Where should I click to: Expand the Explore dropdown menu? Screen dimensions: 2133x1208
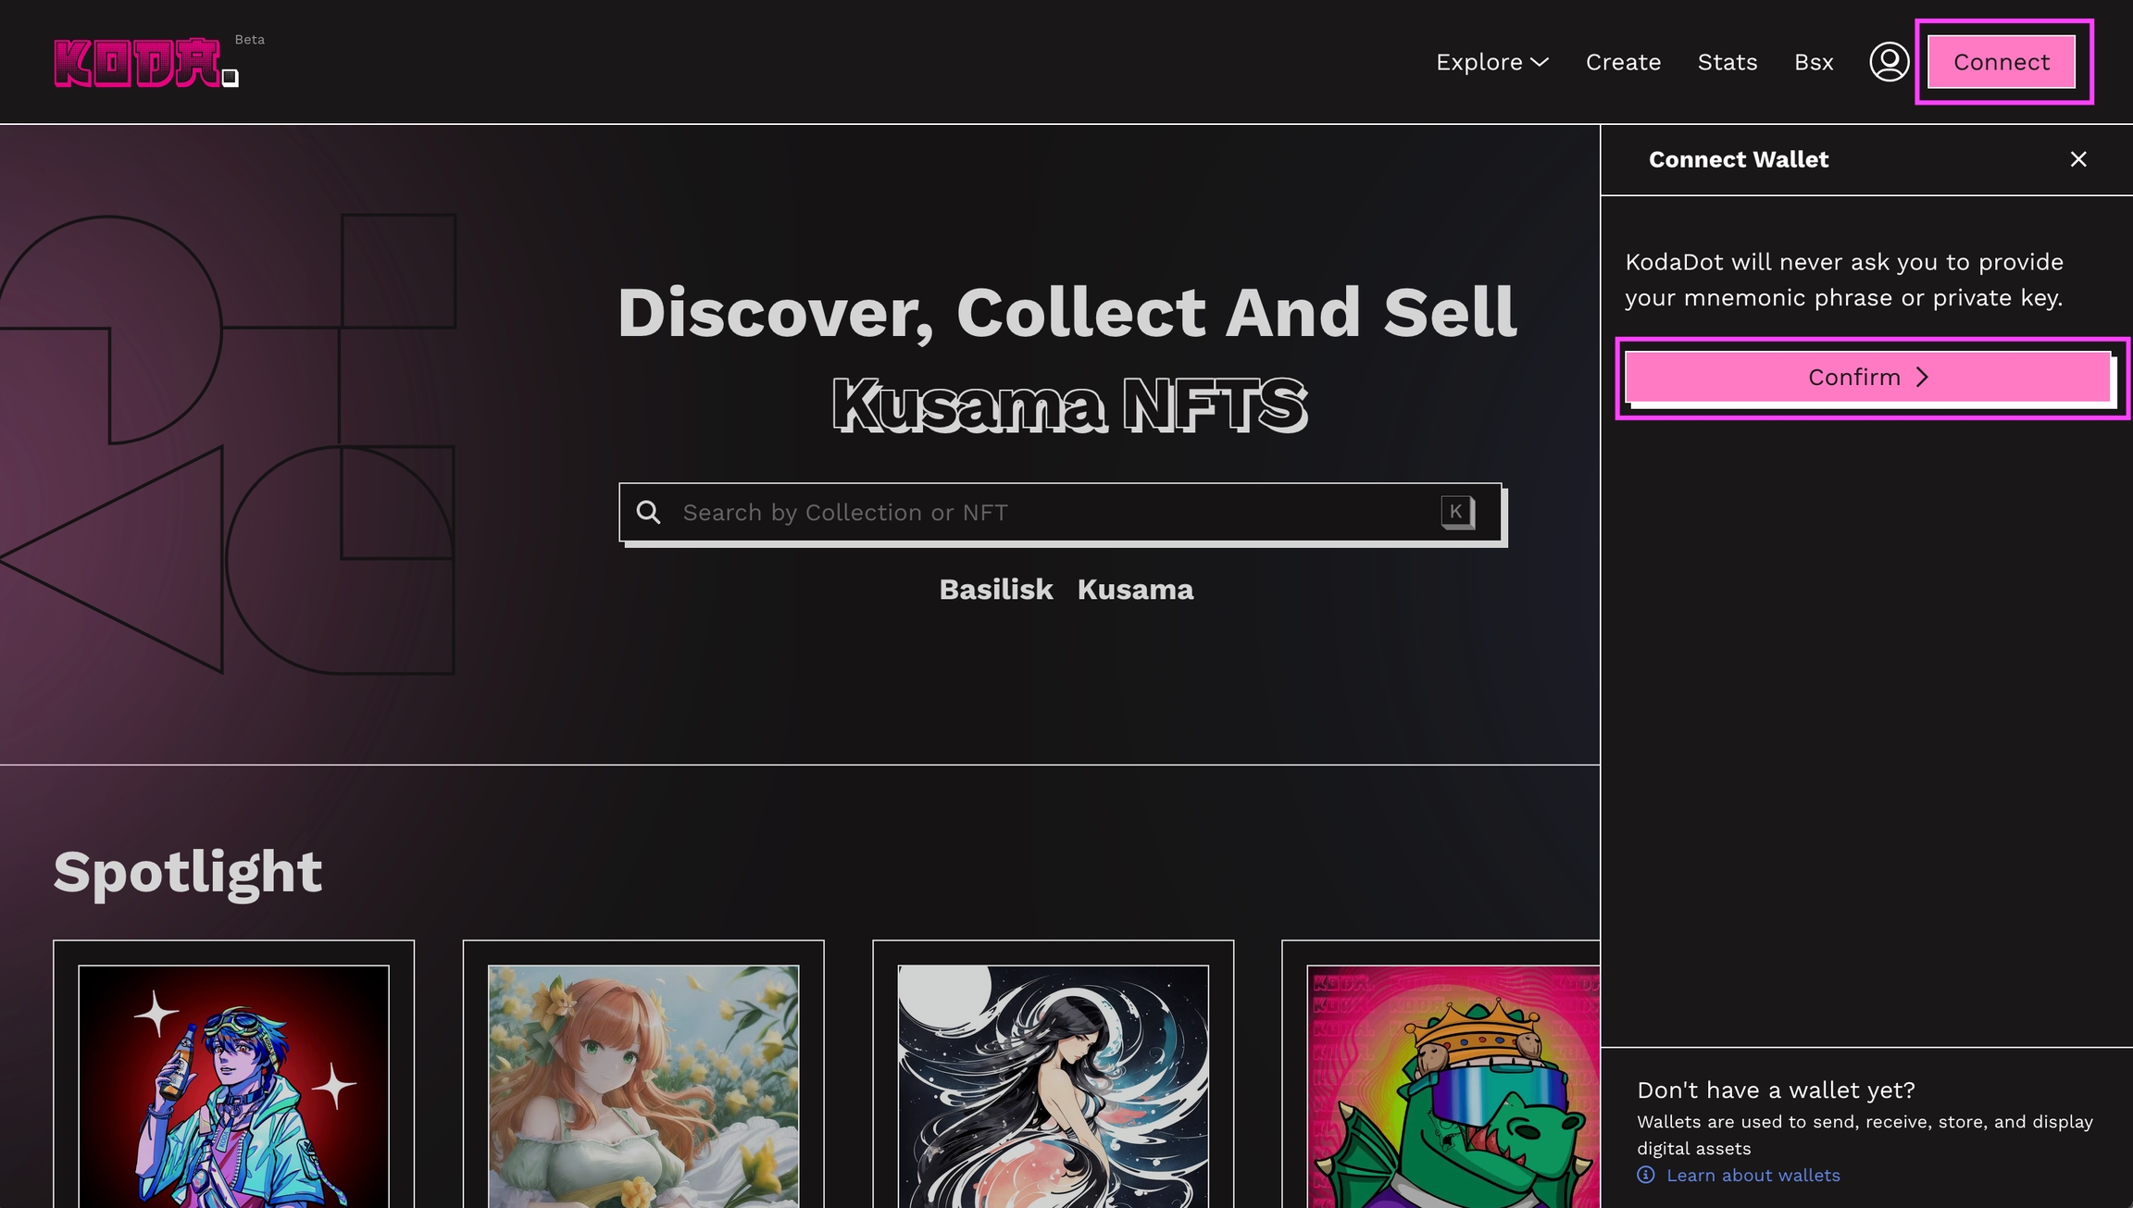click(x=1479, y=62)
